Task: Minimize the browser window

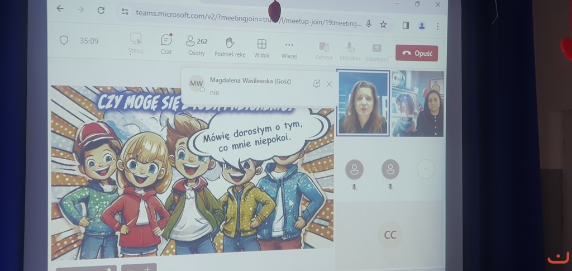Action: 397,3
